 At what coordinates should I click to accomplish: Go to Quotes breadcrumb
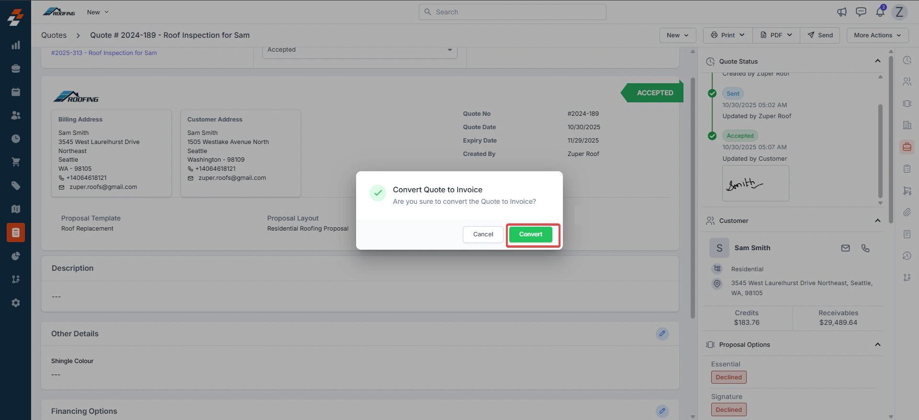point(54,35)
